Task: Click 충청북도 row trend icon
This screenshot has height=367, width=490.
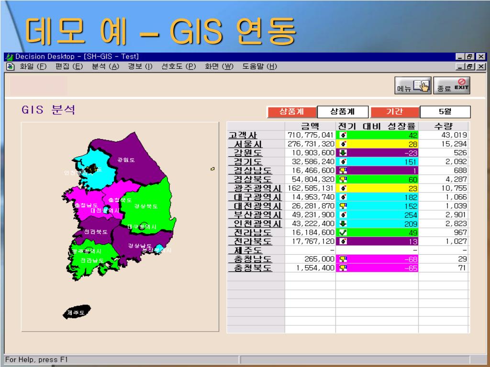Action: pyautogui.click(x=343, y=268)
